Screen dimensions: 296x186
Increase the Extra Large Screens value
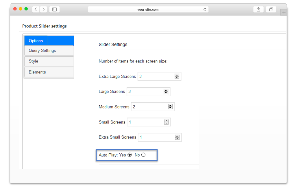(x=177, y=75)
